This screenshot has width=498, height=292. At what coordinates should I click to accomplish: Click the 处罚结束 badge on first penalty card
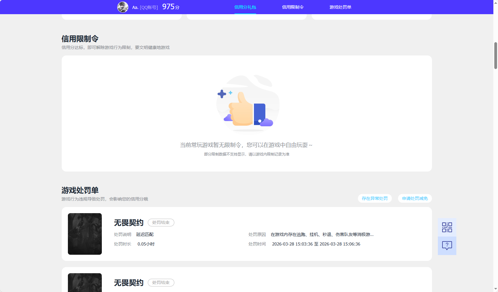pos(161,222)
